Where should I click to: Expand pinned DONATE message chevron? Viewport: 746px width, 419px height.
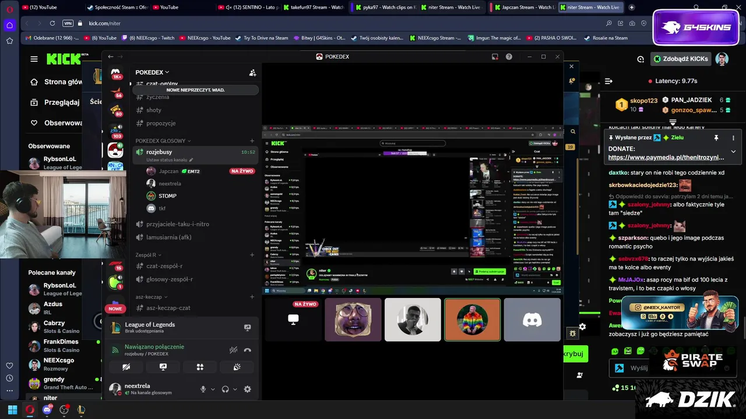[x=733, y=151]
